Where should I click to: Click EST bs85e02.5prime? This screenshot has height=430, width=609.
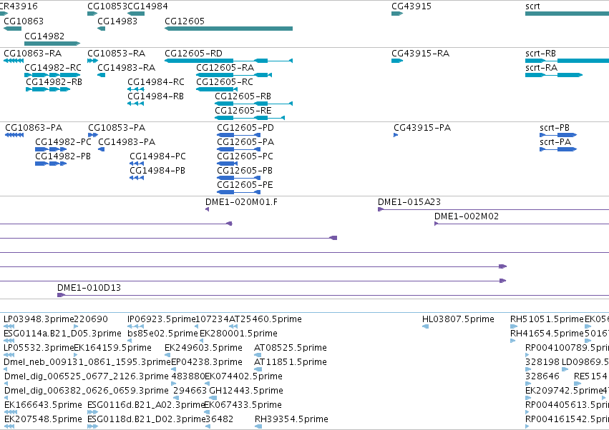(130, 341)
